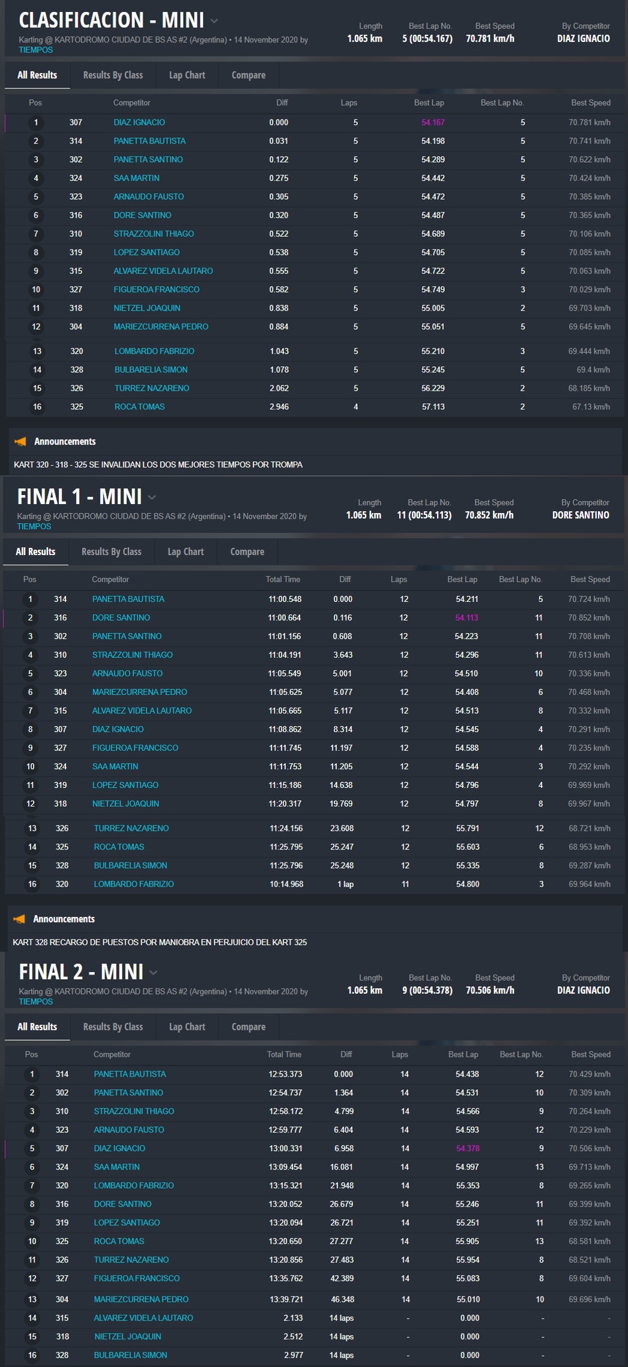Select All Results tab in Final 2
628x1367 pixels.
click(37, 1027)
